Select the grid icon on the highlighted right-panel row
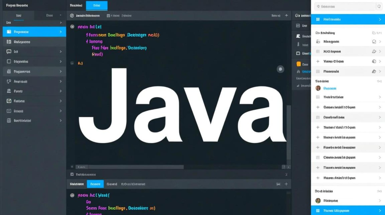This screenshot has height=215, width=385. click(x=318, y=19)
